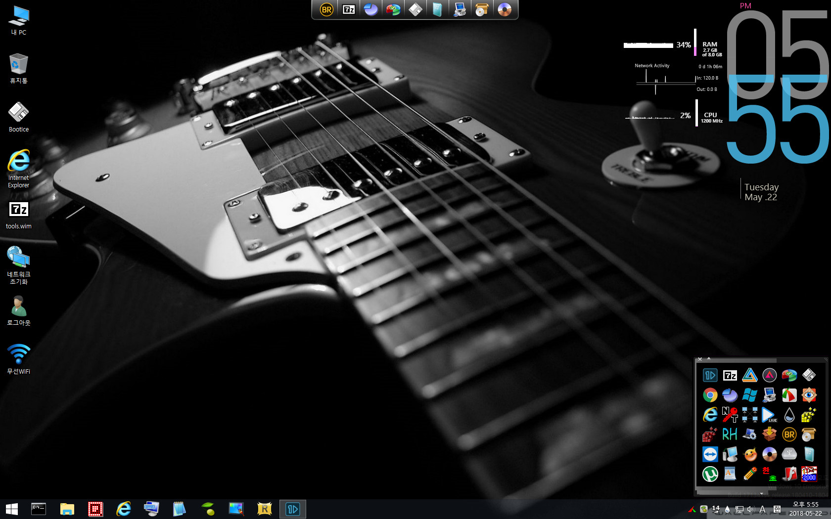Launch the disc burner icon in top dock
The height and width of the screenshot is (519, 831).
[505, 9]
